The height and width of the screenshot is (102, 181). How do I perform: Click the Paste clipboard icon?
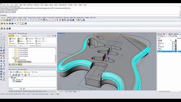(x=20, y=20)
